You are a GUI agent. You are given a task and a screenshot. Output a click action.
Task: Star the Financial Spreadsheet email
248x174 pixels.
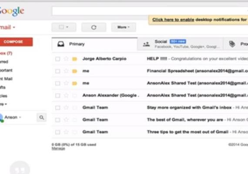click(66, 71)
